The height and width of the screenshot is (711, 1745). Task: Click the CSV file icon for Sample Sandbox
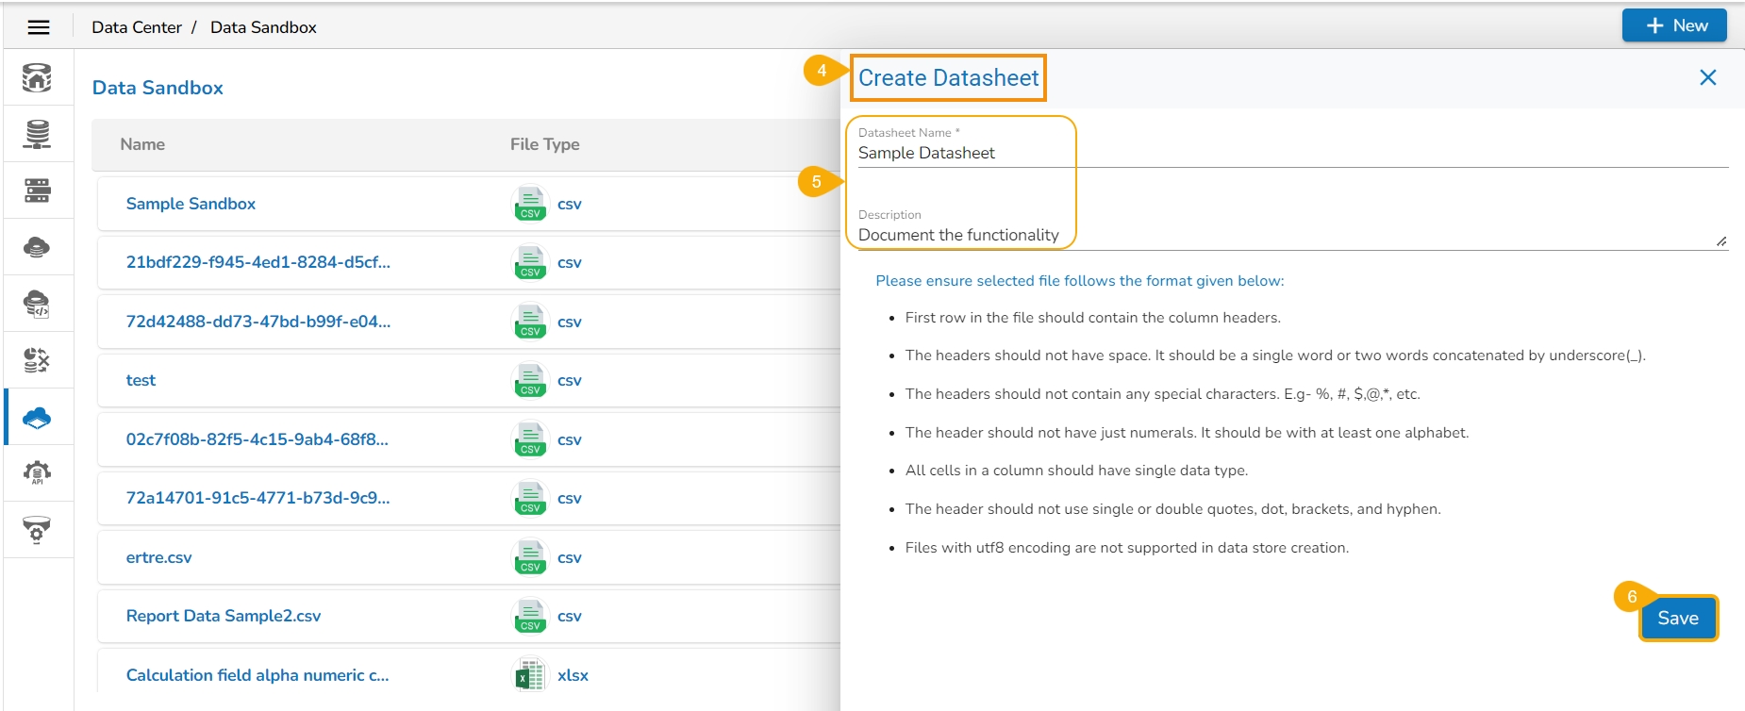[530, 204]
